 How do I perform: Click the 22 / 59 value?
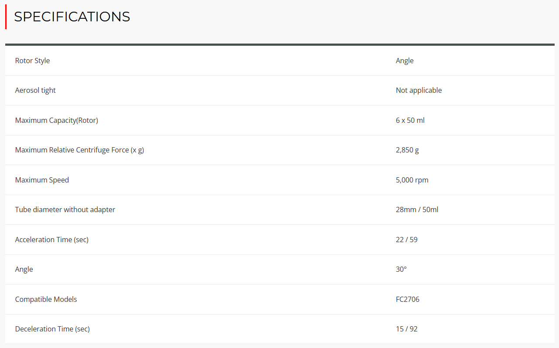point(406,240)
